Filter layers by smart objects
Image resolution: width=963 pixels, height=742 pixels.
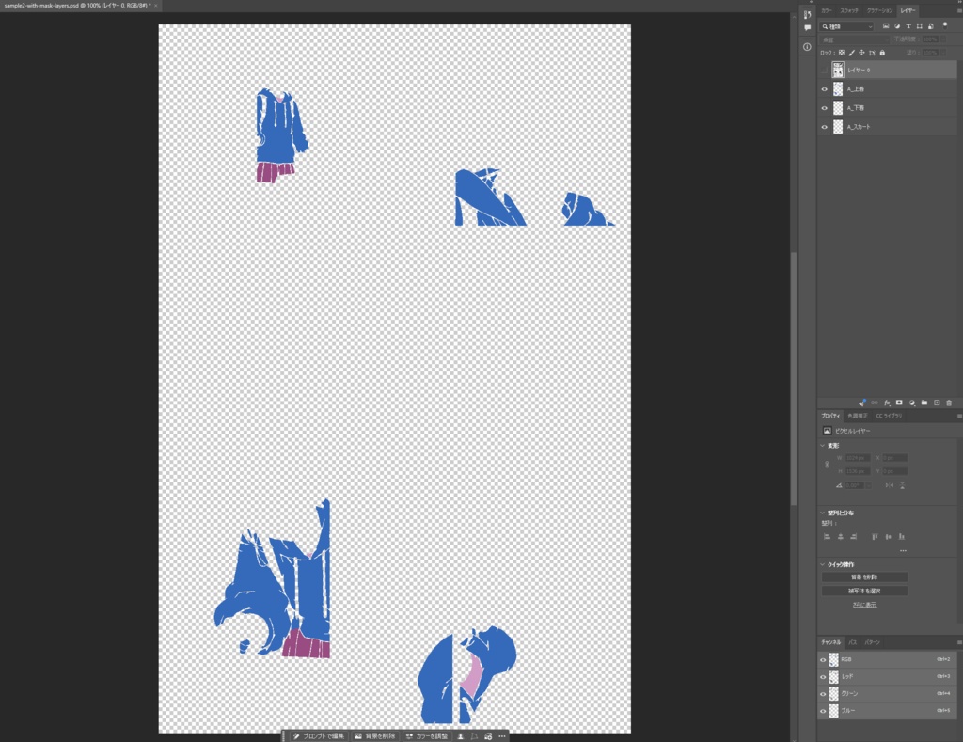(930, 26)
